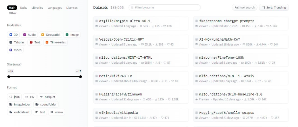The height and width of the screenshot is (127, 298).
Task: Open the Other filter tab
Action: coord(13,13)
